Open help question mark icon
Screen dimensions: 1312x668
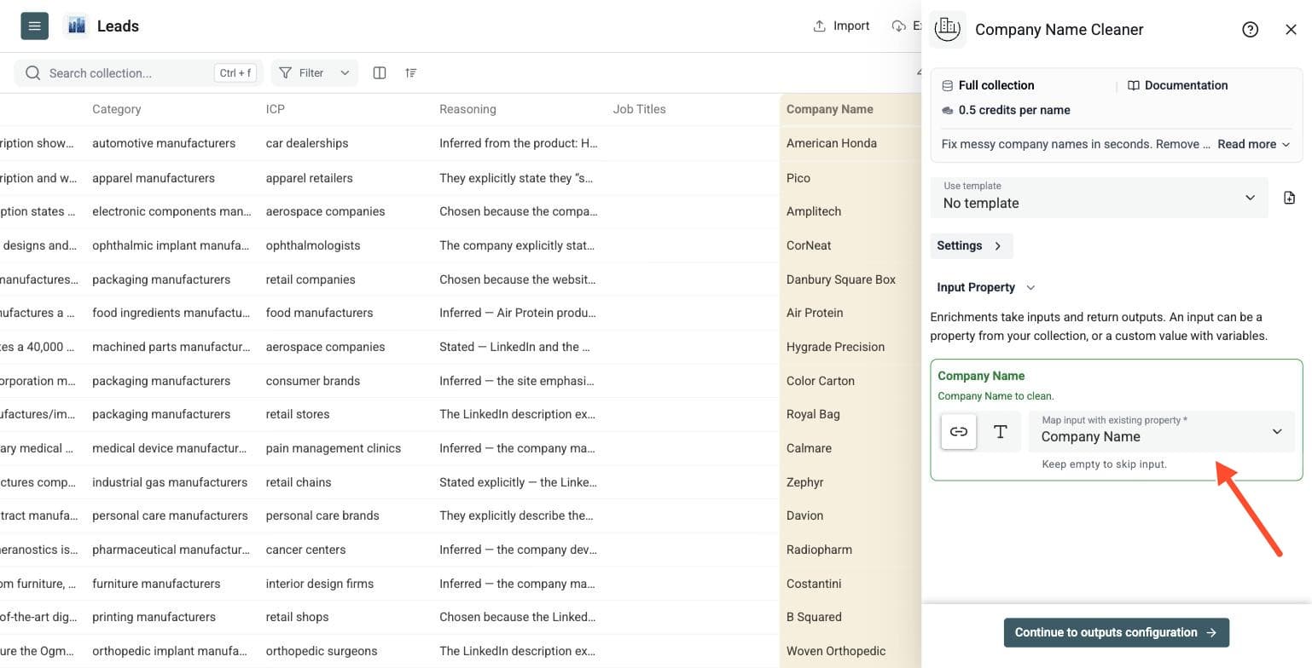coord(1251,29)
